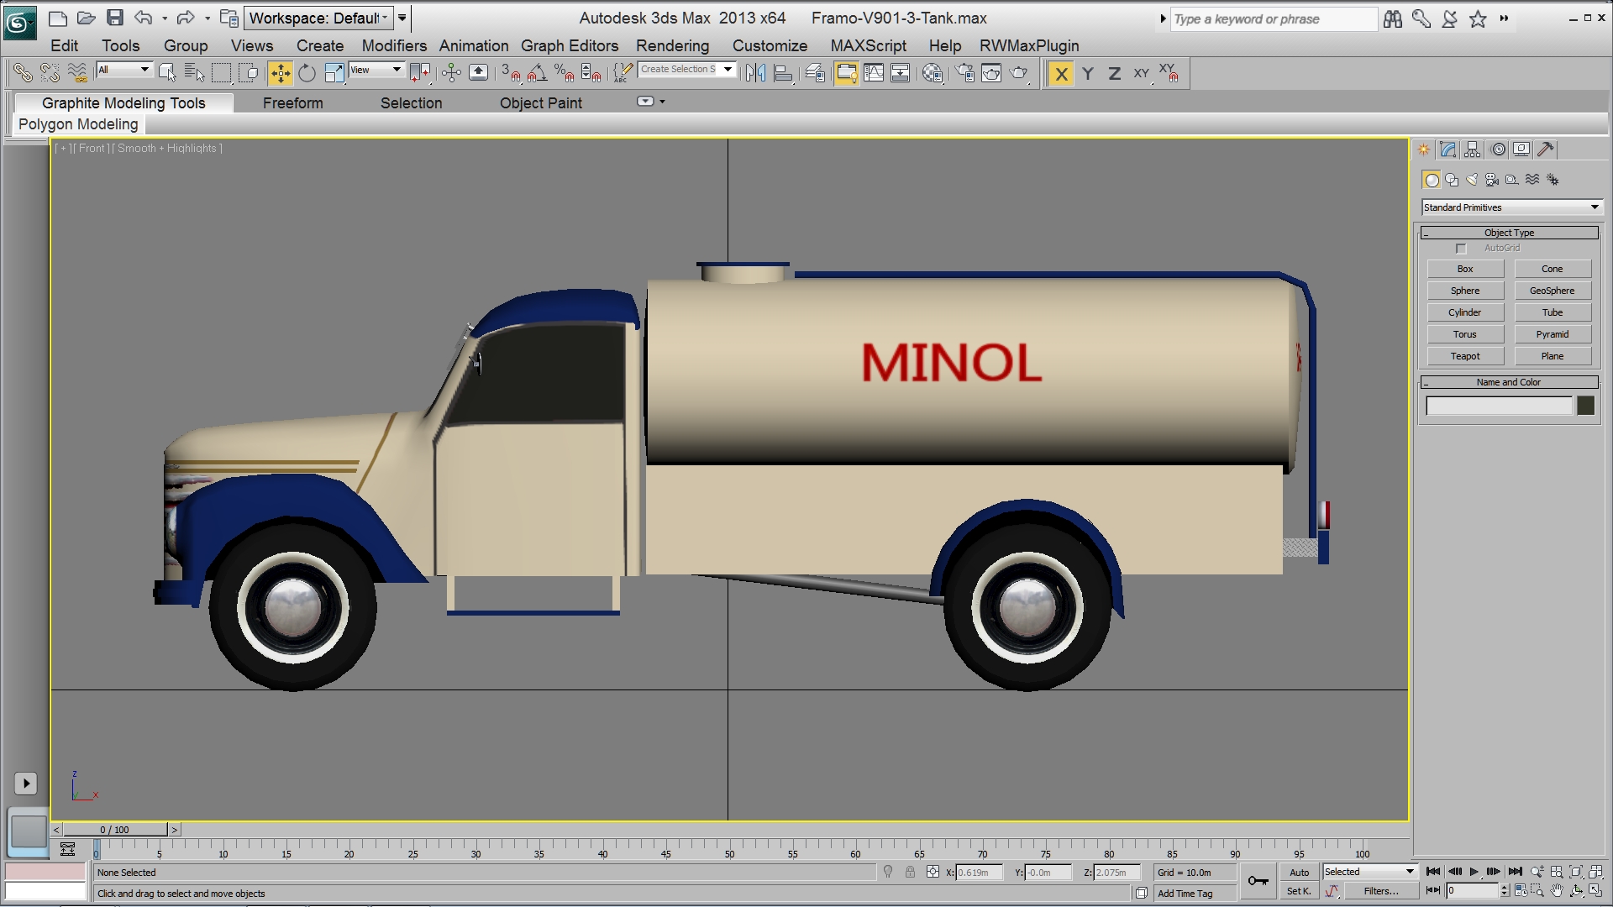Expand the Standard Primitives dropdown

1594,207
